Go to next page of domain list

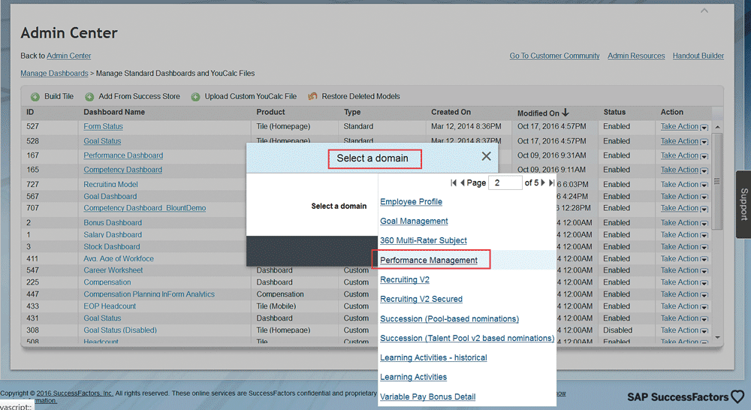pyautogui.click(x=544, y=183)
